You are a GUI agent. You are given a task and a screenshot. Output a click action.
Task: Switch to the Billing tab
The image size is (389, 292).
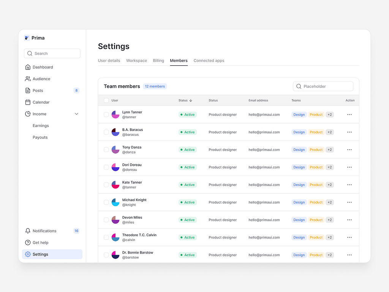[x=158, y=60]
